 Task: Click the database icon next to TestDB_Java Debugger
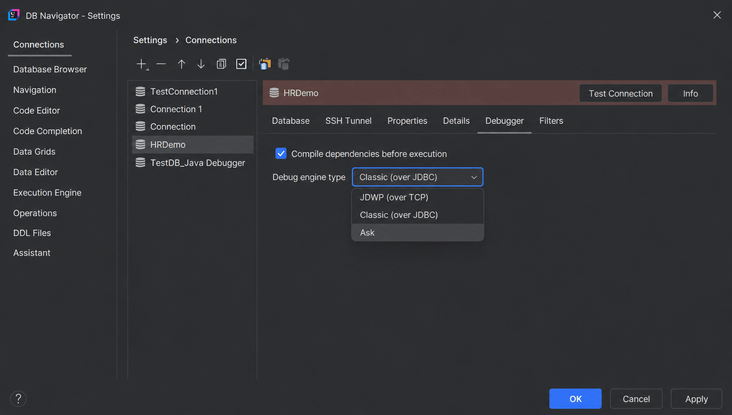140,163
